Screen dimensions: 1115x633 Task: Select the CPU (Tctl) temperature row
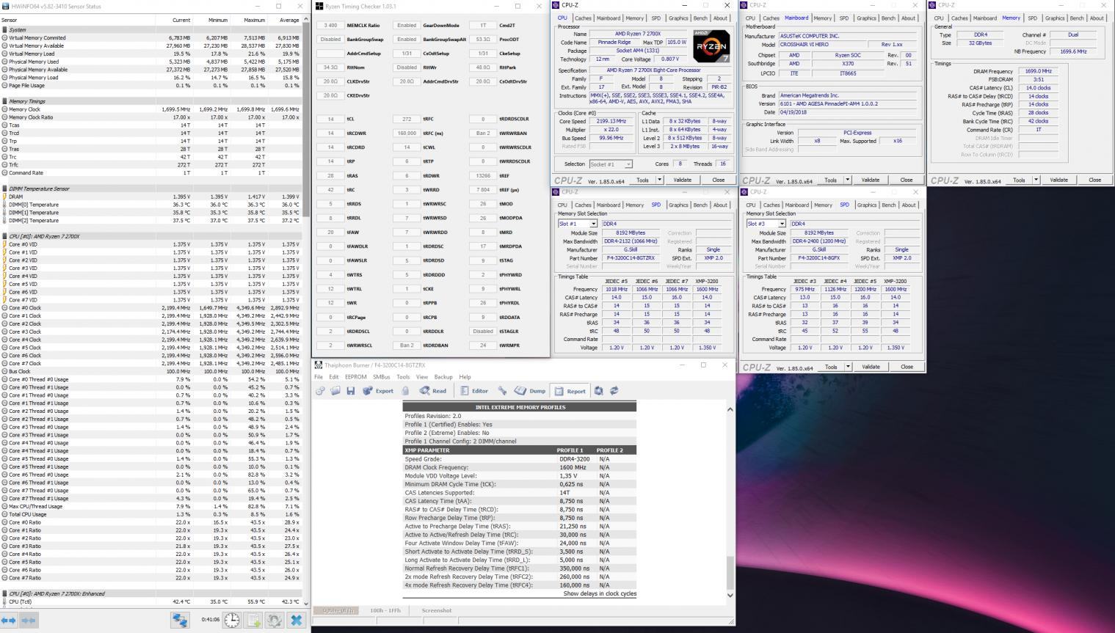tap(151, 601)
